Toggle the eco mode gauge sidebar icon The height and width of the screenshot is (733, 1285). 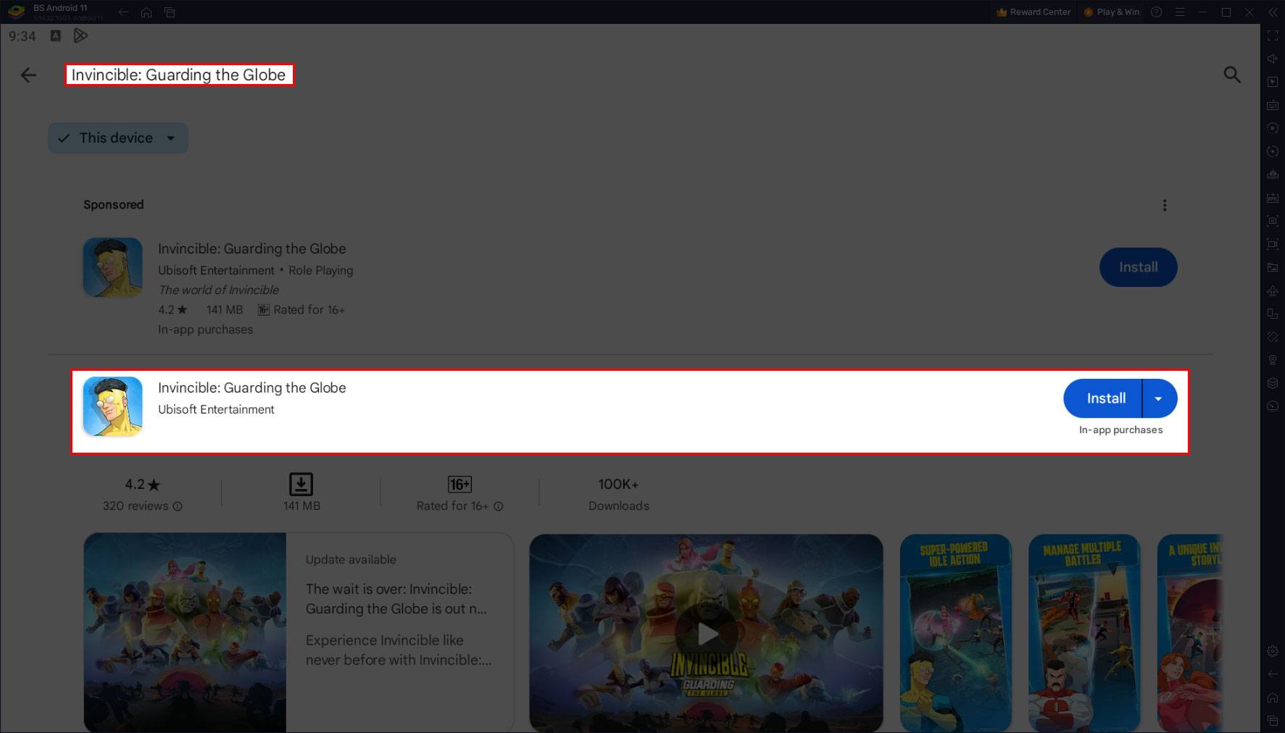click(x=1273, y=406)
